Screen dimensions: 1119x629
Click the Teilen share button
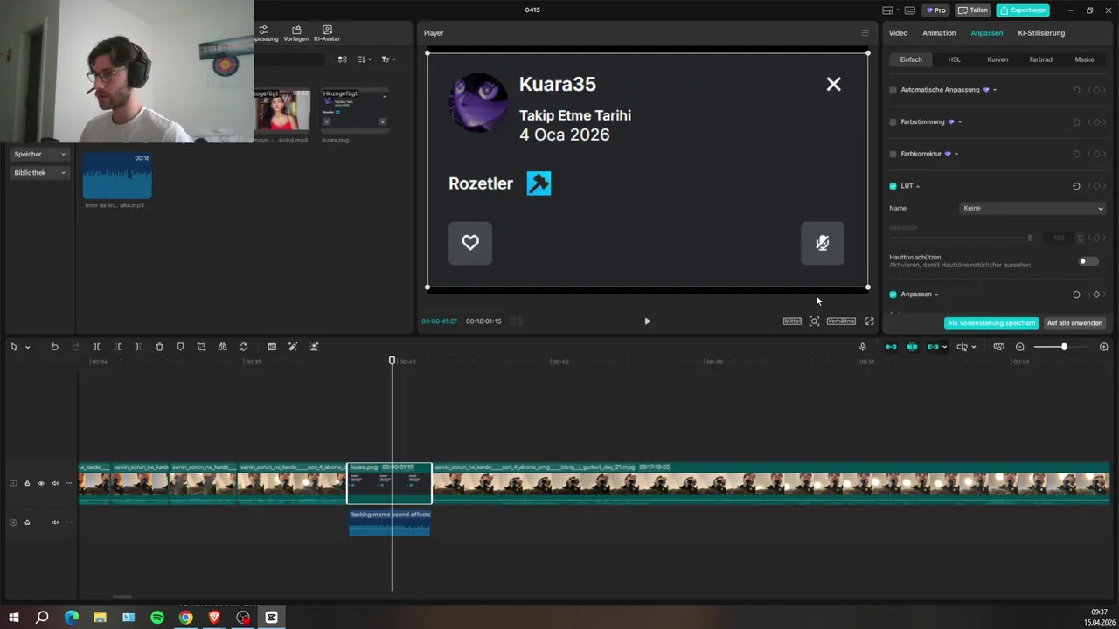click(972, 10)
